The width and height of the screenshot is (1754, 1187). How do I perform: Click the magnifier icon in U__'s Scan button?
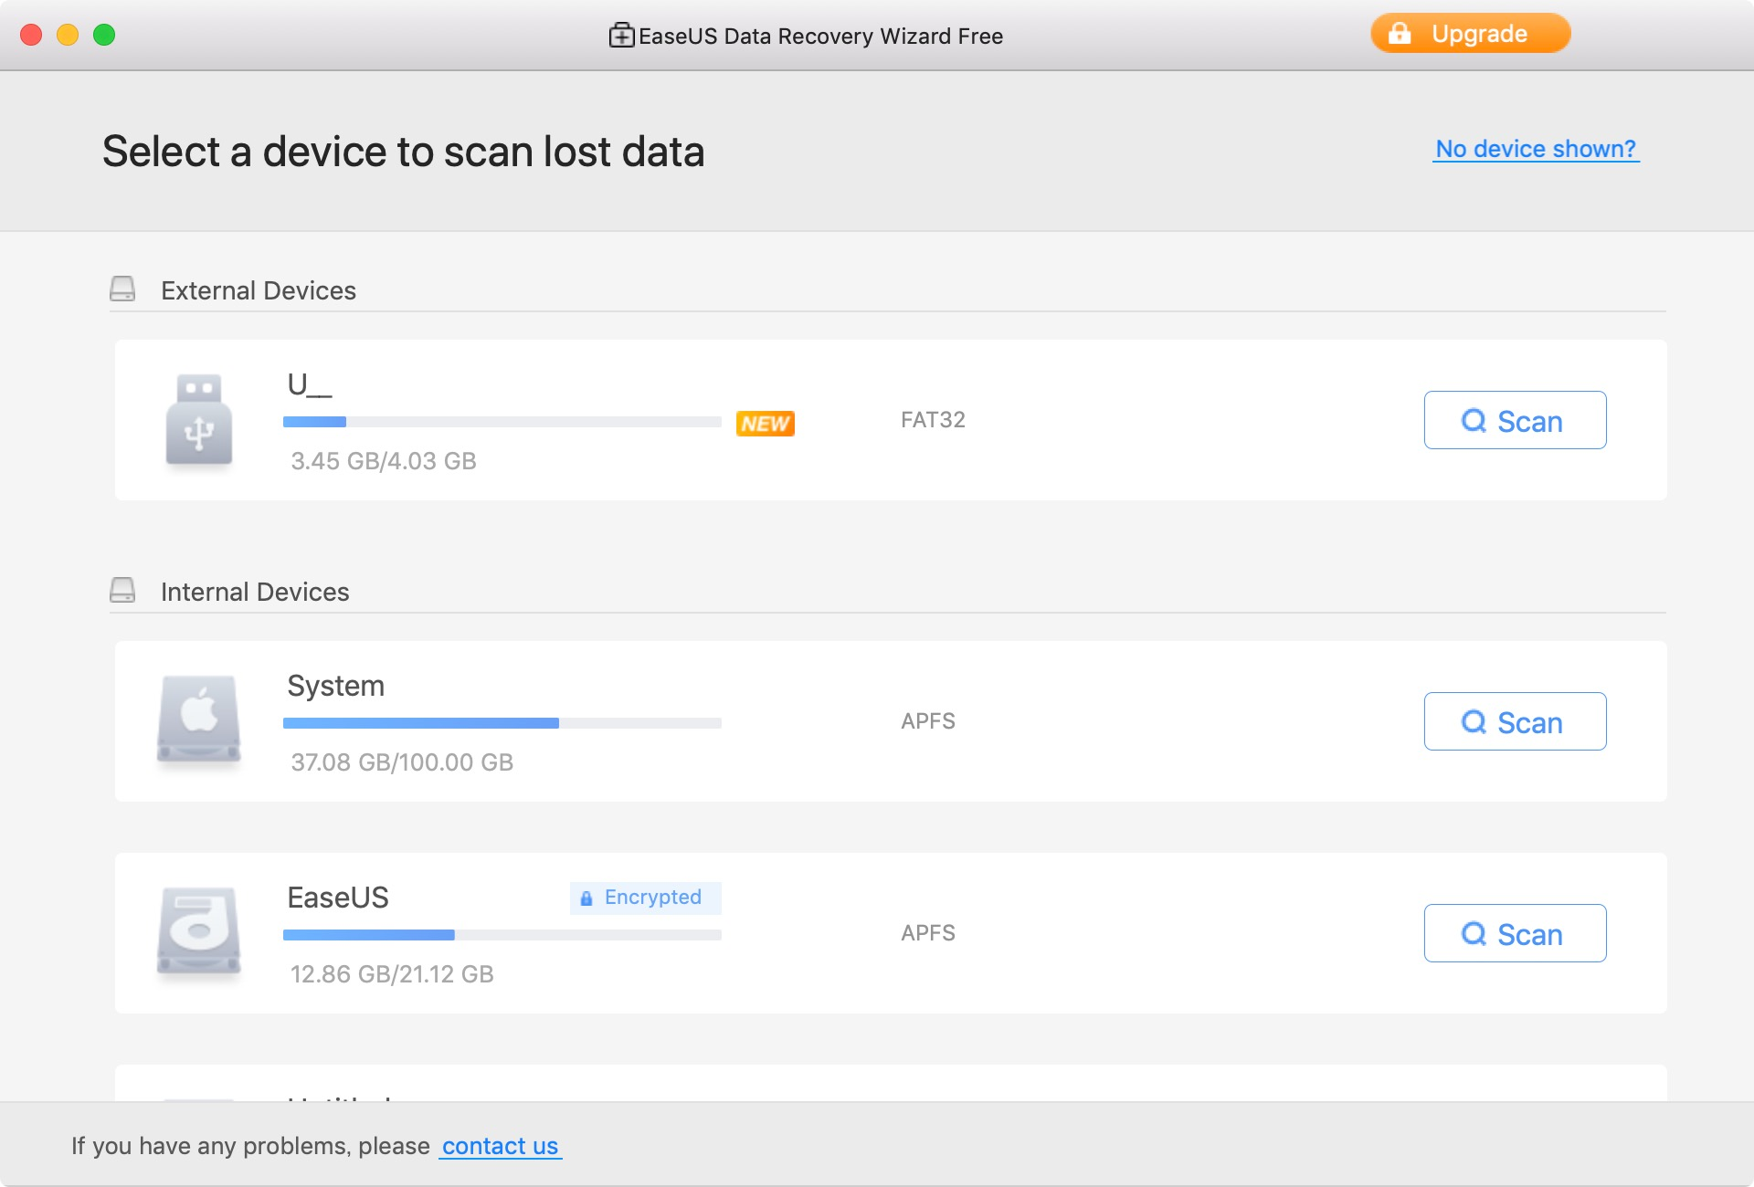pyautogui.click(x=1473, y=421)
